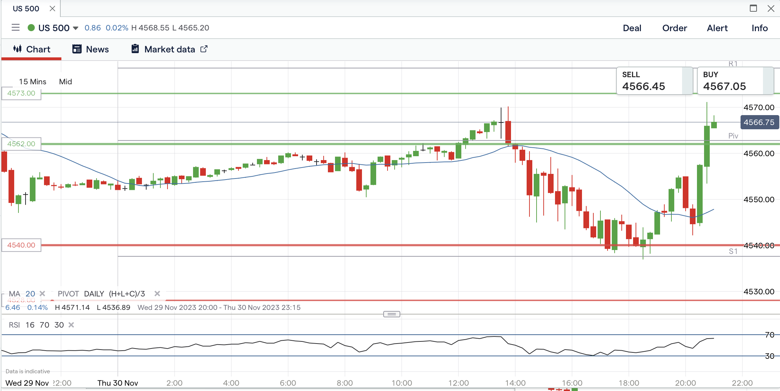Viewport: 780px width, 391px height.
Task: Click the 0.02% change value in header
Action: 117,28
